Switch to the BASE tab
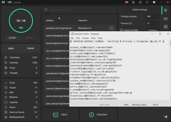Viewport: 171px width, 122px height. (x=11, y=48)
